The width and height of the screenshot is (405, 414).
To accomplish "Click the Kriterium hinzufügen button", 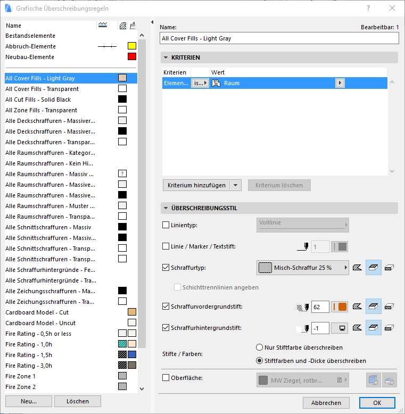I will (196, 185).
